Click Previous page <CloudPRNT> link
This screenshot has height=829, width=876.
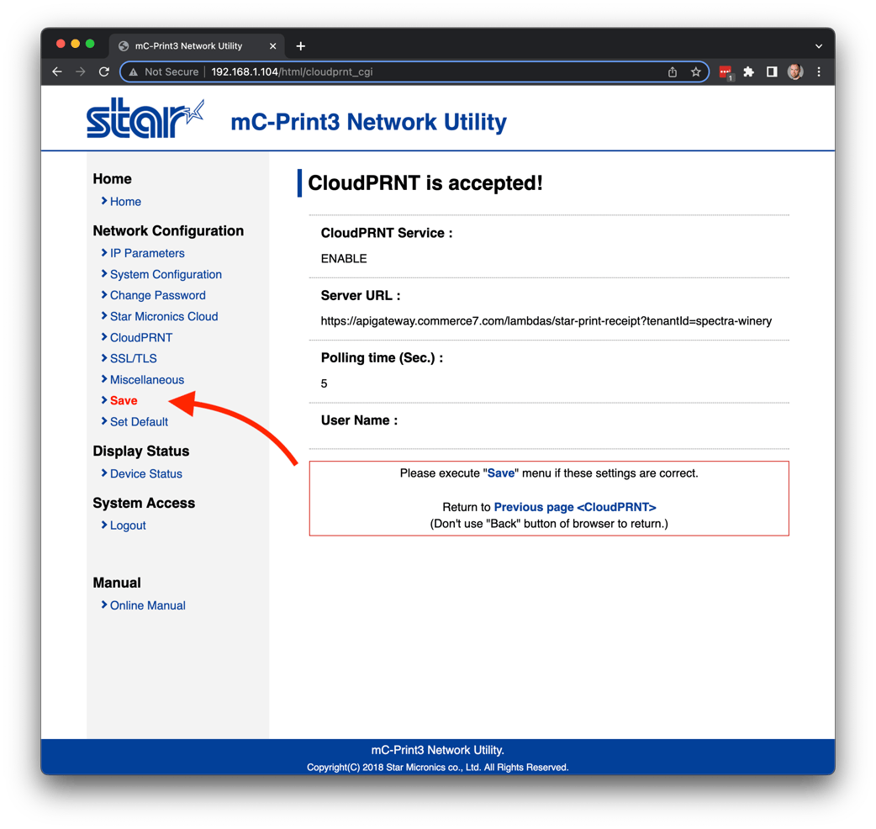pos(575,507)
